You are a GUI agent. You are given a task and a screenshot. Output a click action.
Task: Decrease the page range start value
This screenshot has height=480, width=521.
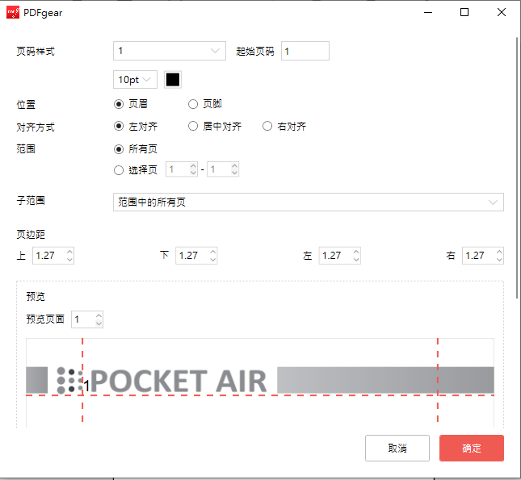pos(193,173)
